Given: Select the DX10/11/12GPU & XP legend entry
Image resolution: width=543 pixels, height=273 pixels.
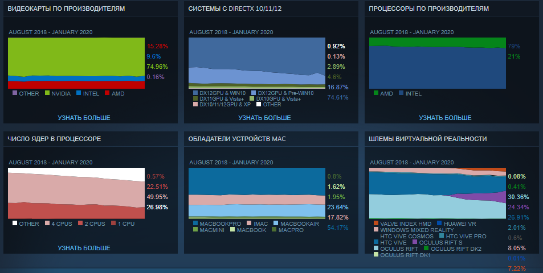Looking at the screenshot, I should (222, 105).
